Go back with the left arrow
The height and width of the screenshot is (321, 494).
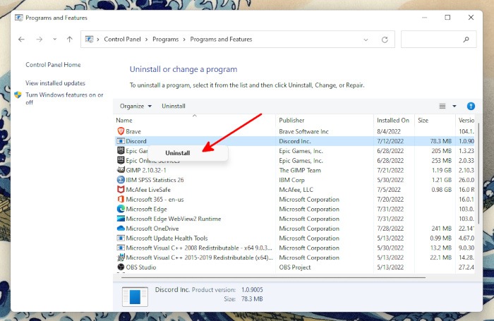pos(21,40)
